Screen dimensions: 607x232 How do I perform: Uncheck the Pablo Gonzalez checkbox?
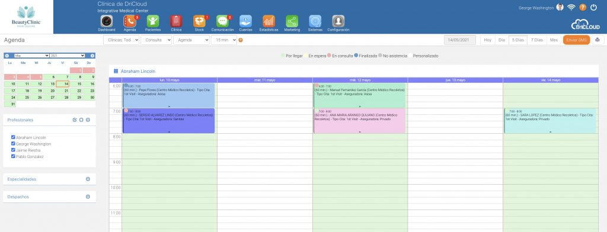13,156
